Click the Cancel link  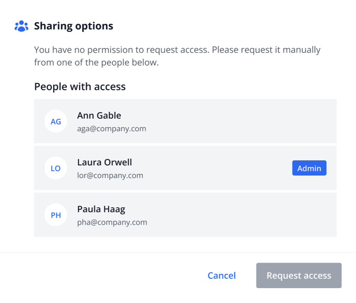pyautogui.click(x=222, y=275)
